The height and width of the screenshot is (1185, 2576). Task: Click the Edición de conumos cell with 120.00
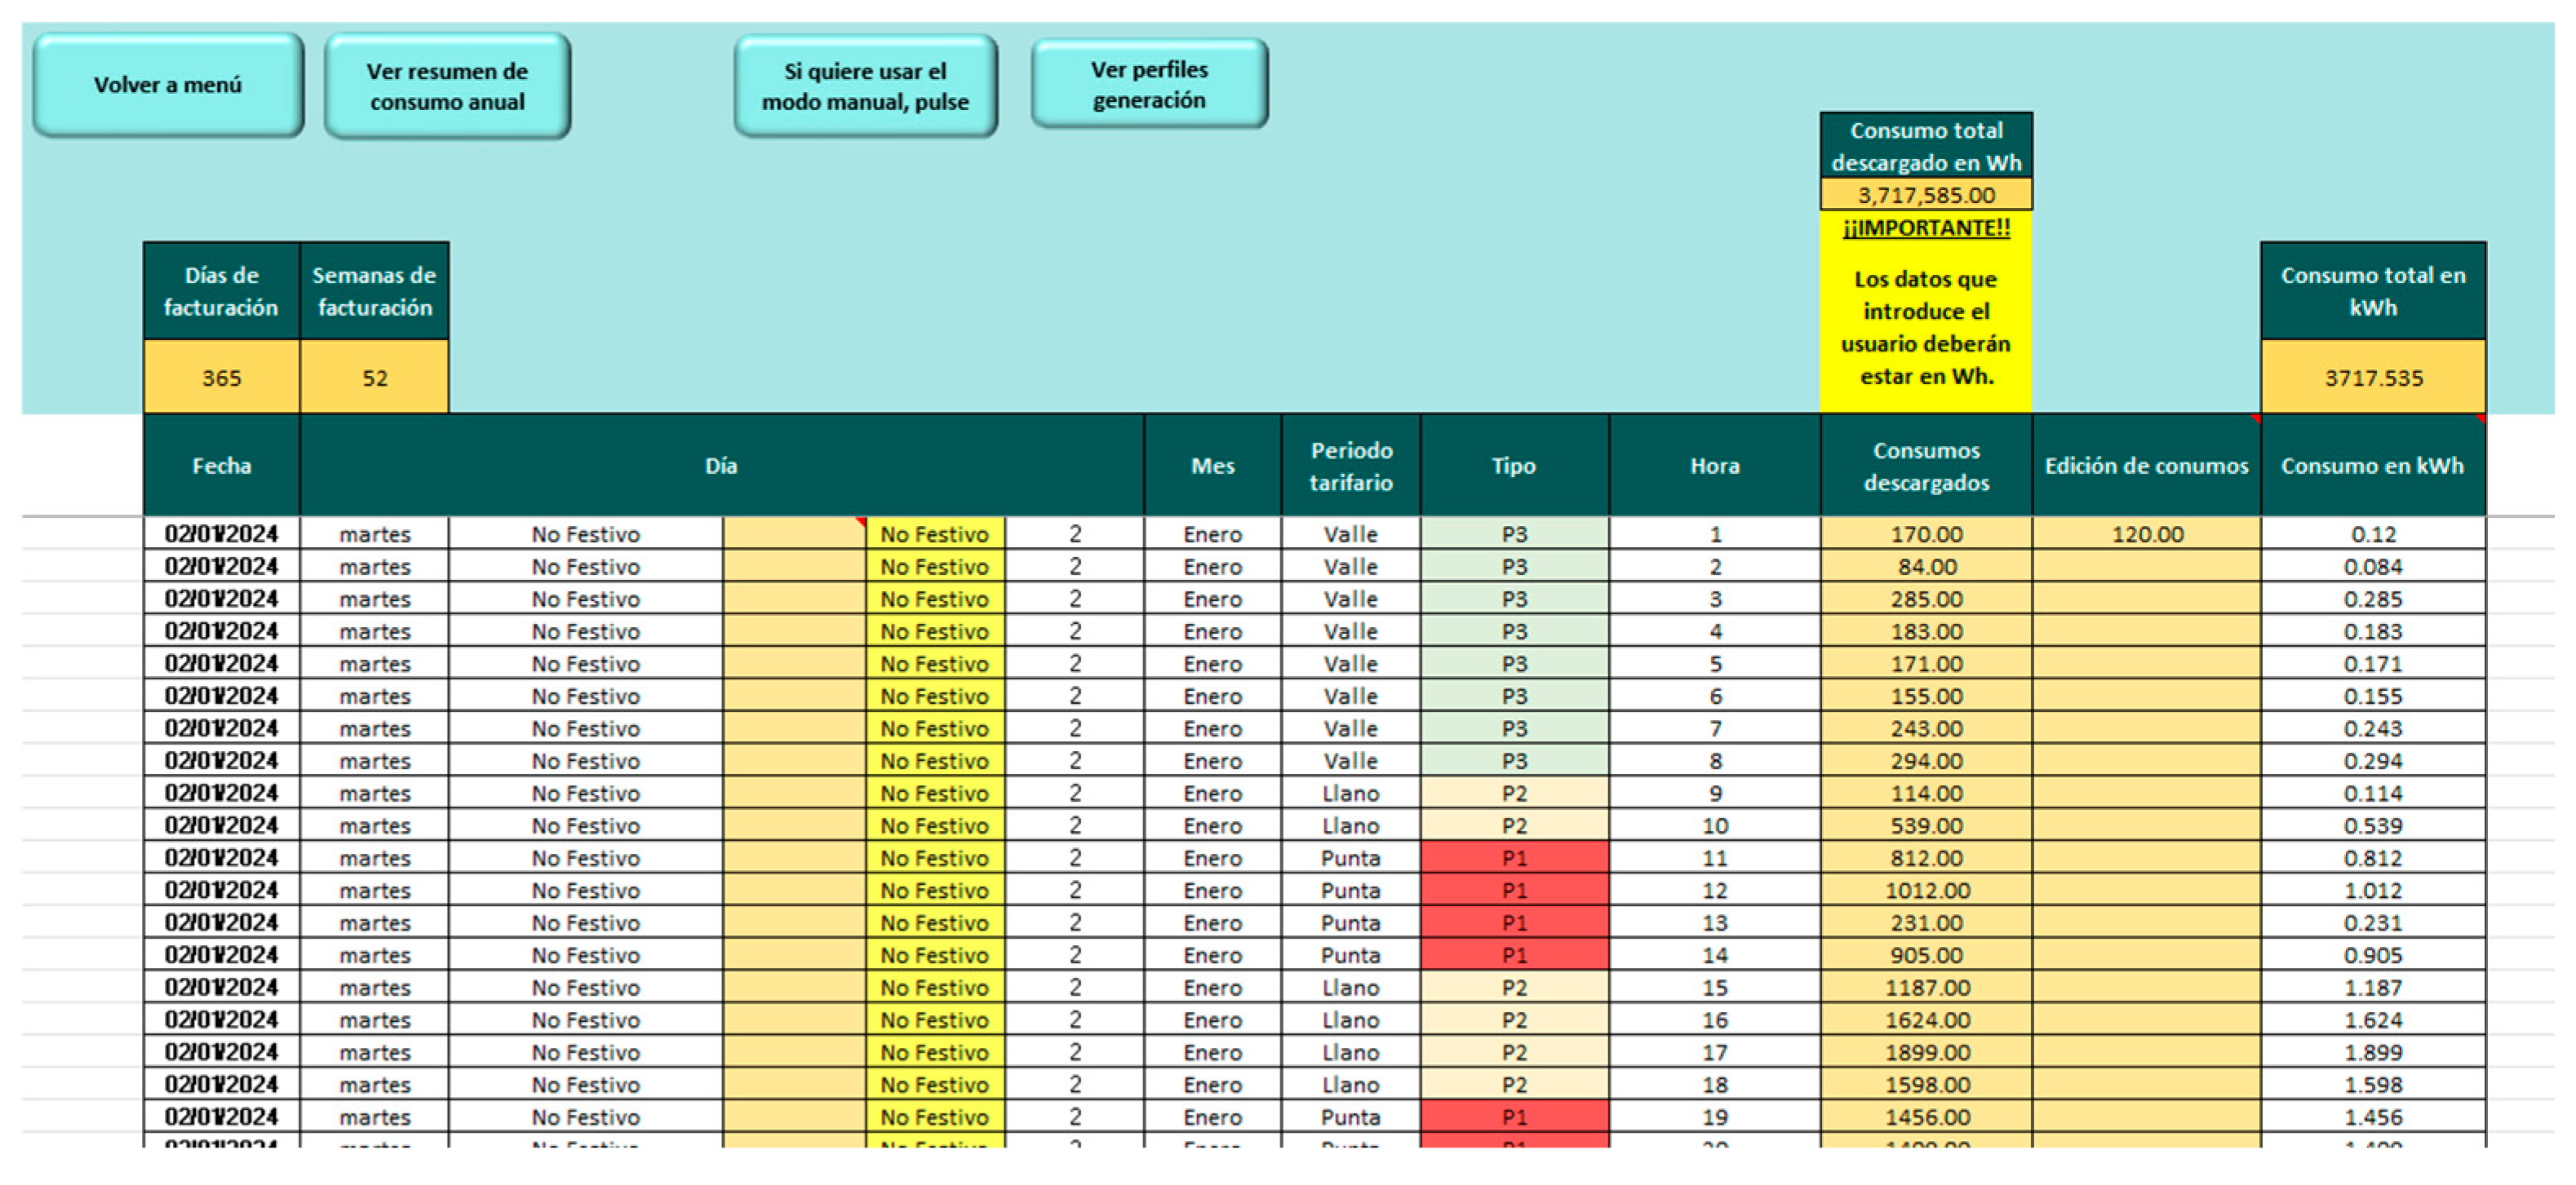coord(2146,533)
